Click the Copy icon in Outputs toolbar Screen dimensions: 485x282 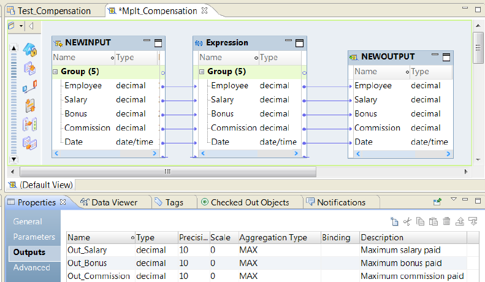420,222
